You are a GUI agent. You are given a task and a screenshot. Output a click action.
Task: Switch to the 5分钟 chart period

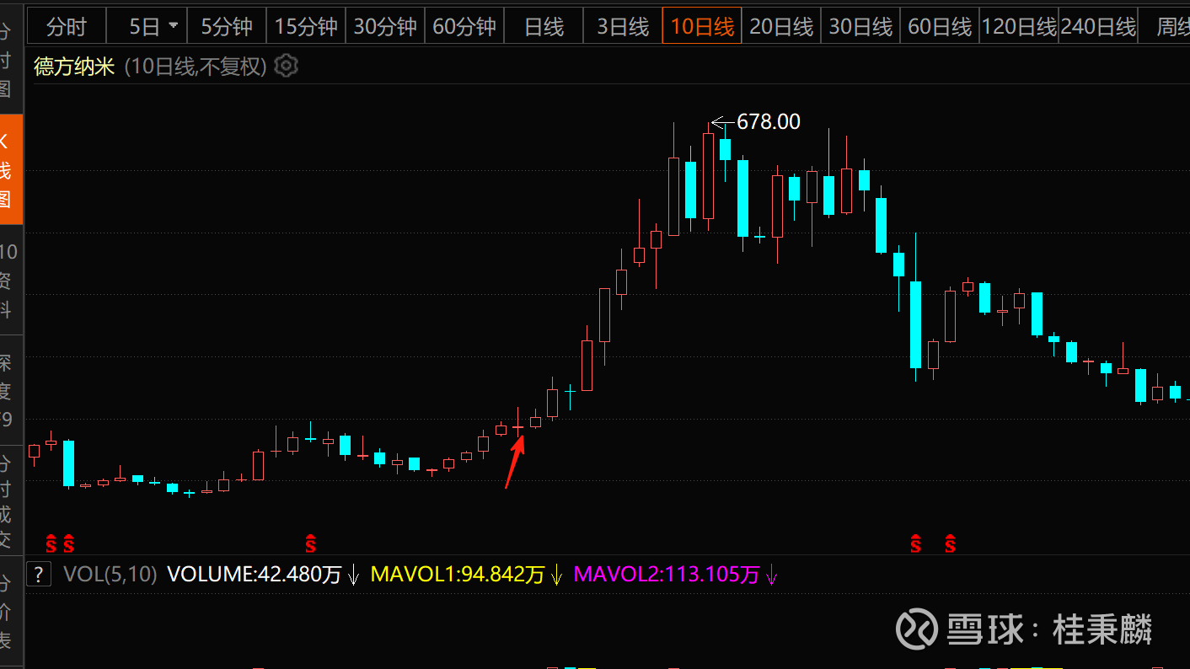[227, 26]
